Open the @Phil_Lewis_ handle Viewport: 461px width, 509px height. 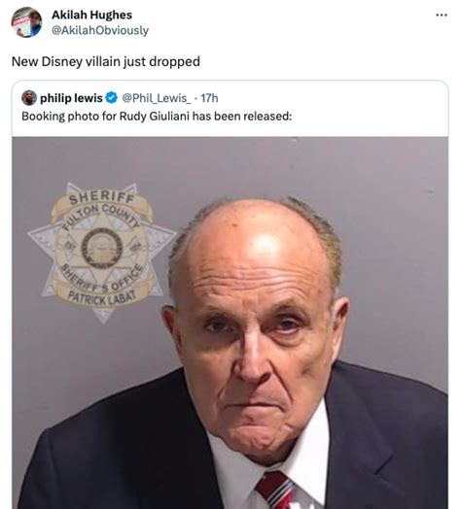[x=157, y=98]
